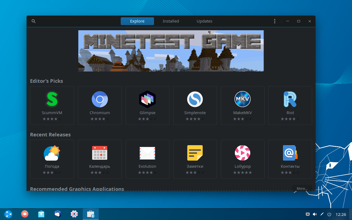Image resolution: width=352 pixels, height=220 pixels.
Task: Open the Minetest Game featured banner
Action: point(171,51)
